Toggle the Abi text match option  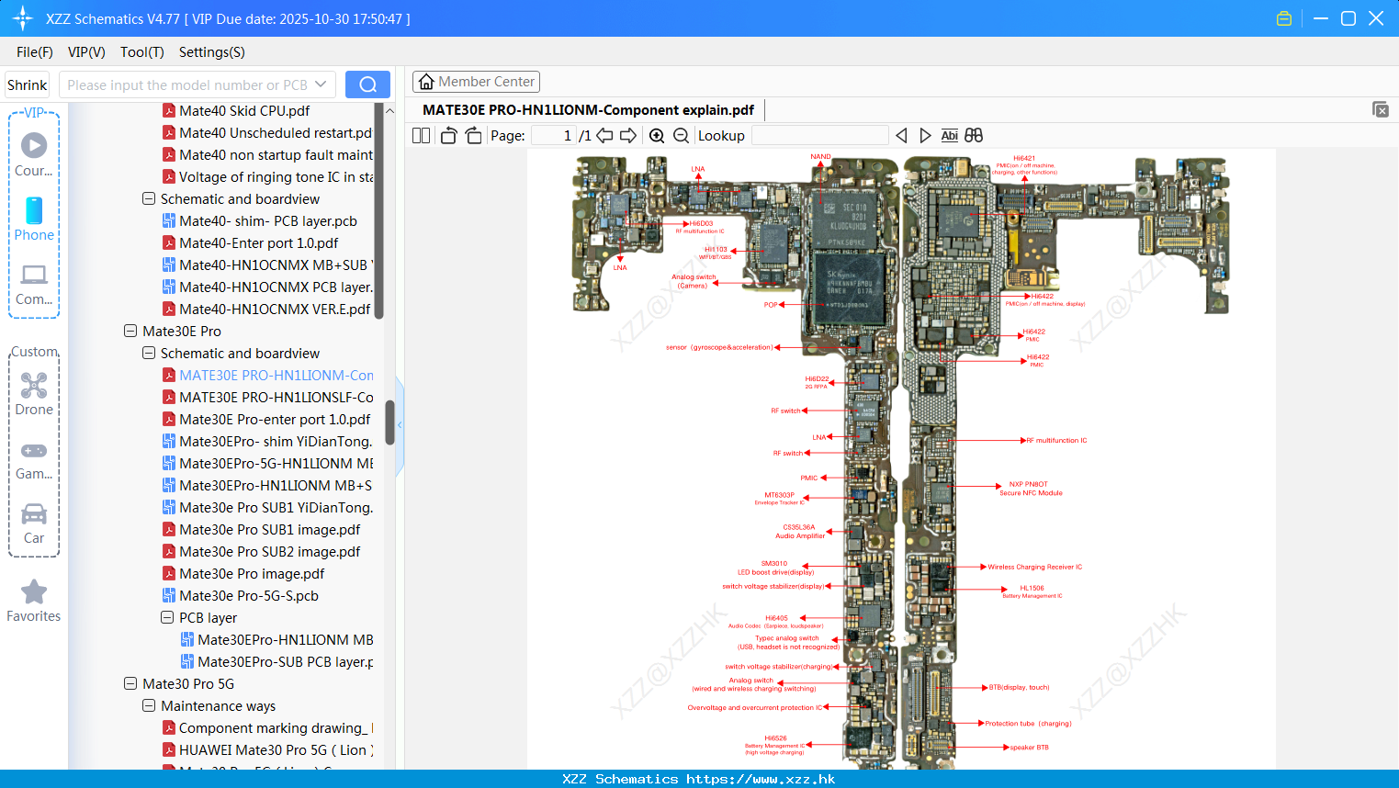coord(950,136)
